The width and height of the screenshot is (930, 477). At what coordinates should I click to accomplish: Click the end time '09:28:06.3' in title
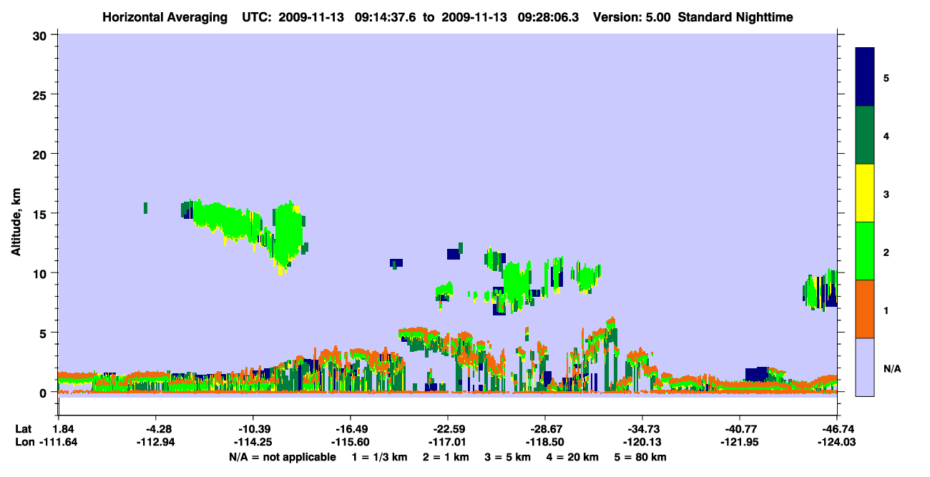coord(548,17)
